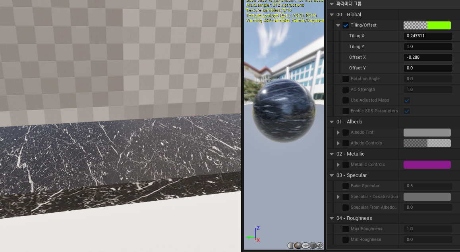
Task: Collapse the Tiling/Offset parameter rows
Action: [x=338, y=25]
